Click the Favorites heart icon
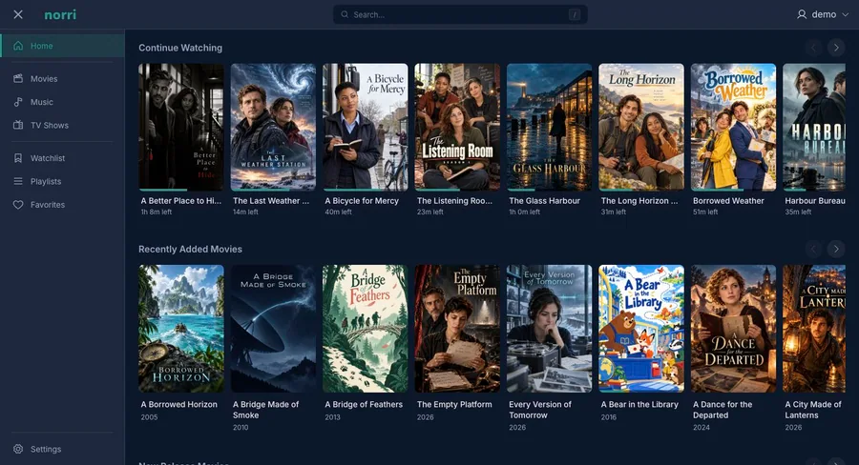The height and width of the screenshot is (465, 859). [18, 205]
